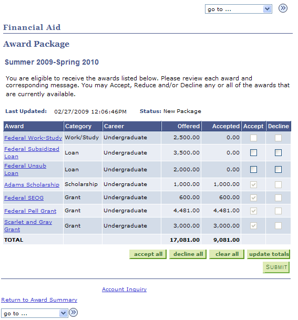298x320 pixels.
Task: Click total offered amount 17,081.00
Action: point(184,240)
